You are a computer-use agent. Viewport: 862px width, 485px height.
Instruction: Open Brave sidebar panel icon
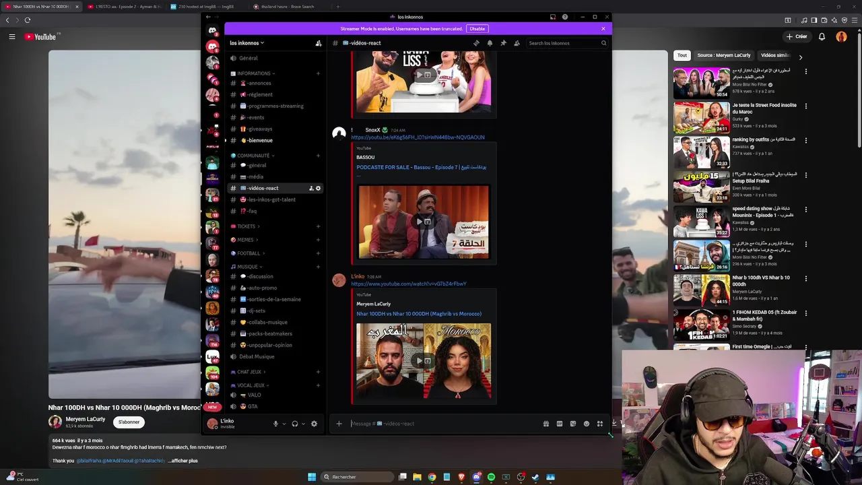(814, 20)
